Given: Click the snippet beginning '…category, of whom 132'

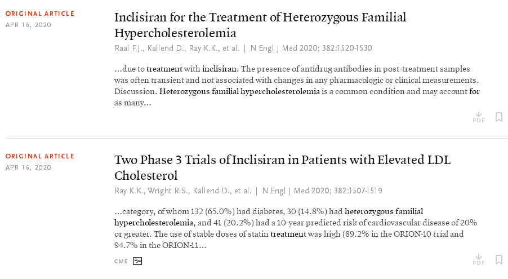Looking at the screenshot, I should click(x=296, y=228).
